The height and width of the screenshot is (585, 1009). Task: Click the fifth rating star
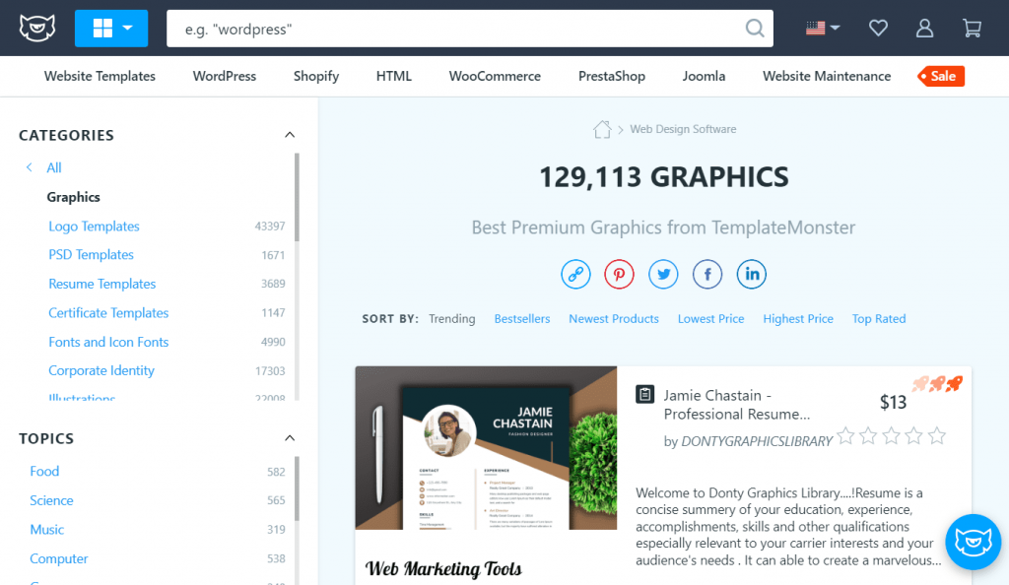click(x=937, y=436)
